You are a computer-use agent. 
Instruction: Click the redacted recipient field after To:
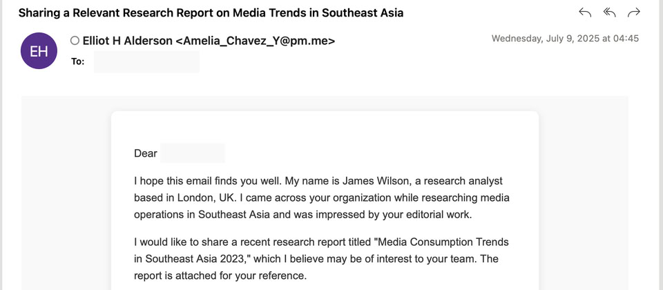(146, 61)
